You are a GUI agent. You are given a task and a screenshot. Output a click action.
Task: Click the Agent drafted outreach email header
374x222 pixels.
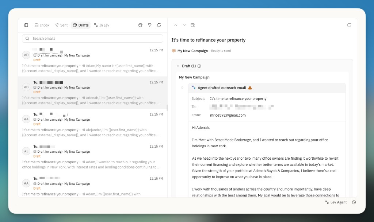(267, 88)
